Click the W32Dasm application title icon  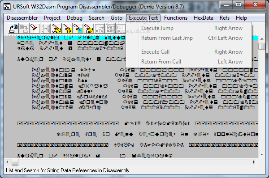tap(7, 7)
